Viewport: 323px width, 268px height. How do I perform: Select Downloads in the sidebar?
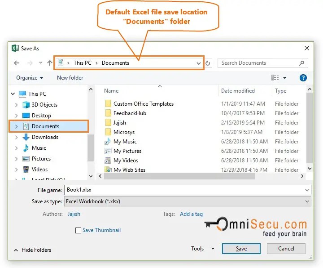coord(45,137)
